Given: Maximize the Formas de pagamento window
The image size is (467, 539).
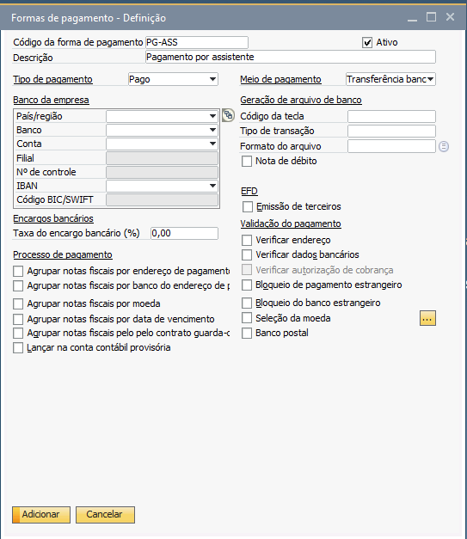Looking at the screenshot, I should pyautogui.click(x=431, y=17).
